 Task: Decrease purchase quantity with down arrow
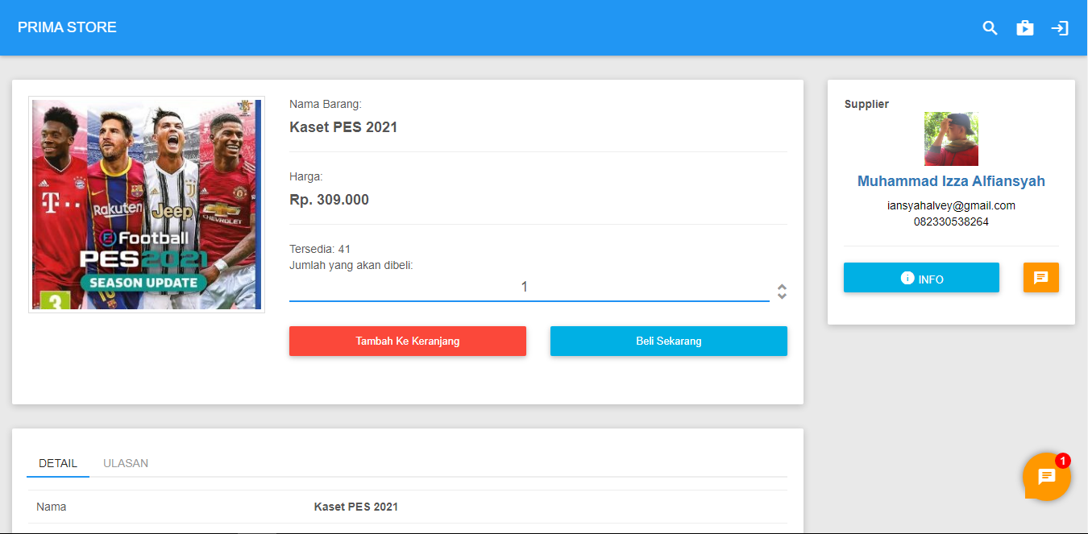point(782,296)
